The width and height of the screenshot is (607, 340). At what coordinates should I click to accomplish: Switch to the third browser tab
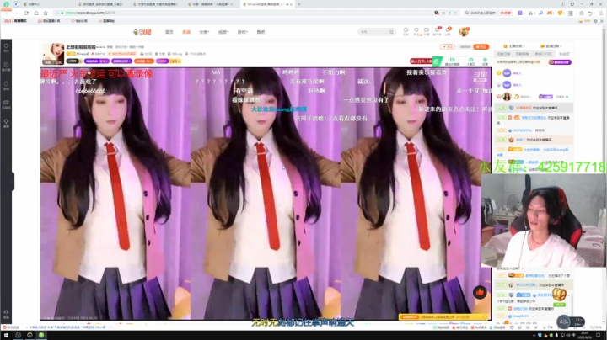156,4
